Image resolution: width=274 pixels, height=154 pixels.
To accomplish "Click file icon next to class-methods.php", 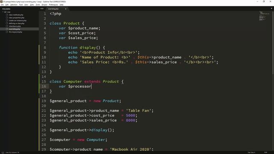I will (x=7, y=15).
